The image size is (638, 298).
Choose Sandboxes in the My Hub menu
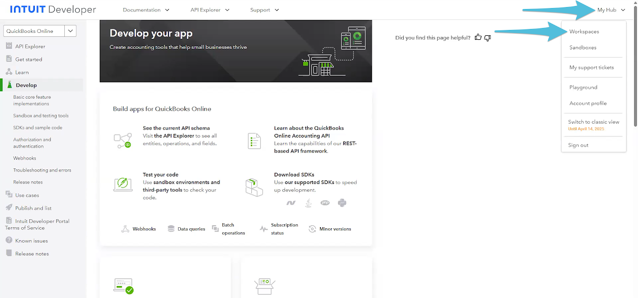pyautogui.click(x=583, y=47)
